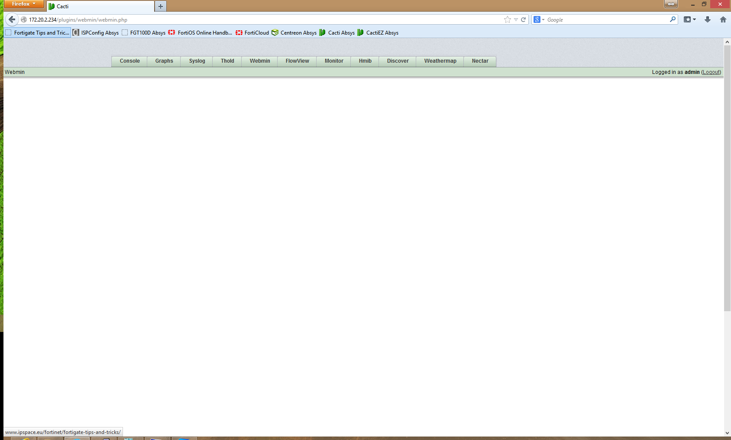This screenshot has width=731, height=440.
Task: Focus the Google search field
Action: point(606,20)
